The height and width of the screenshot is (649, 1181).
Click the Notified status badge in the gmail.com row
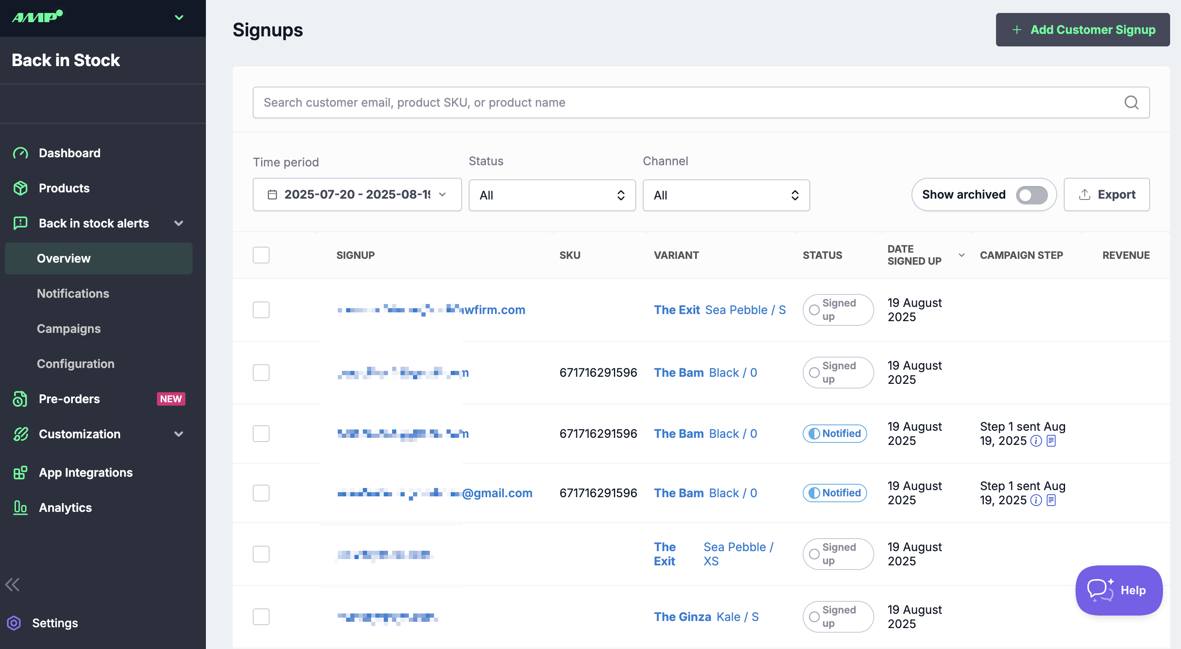point(835,493)
